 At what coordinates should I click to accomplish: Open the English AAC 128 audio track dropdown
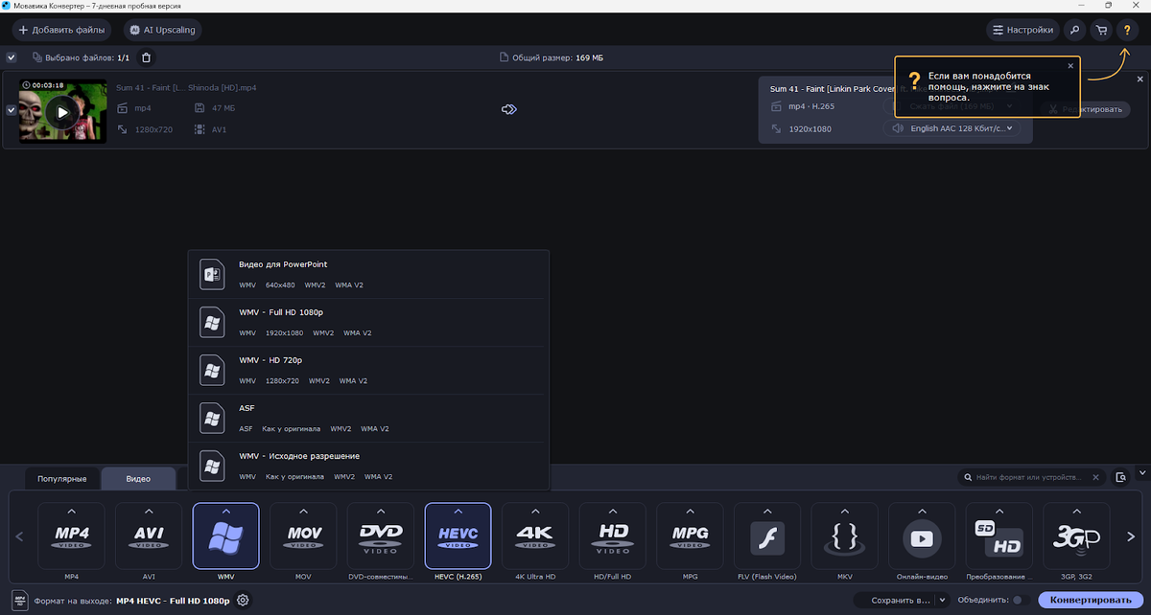(x=954, y=128)
